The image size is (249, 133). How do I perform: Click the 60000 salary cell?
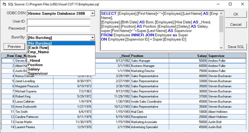(188, 66)
